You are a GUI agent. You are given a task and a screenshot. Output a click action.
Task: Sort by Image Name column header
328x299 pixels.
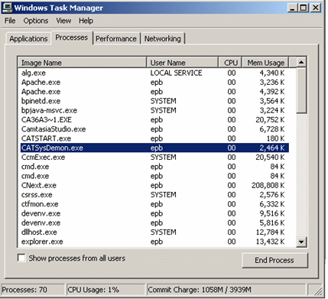pyautogui.click(x=82, y=63)
